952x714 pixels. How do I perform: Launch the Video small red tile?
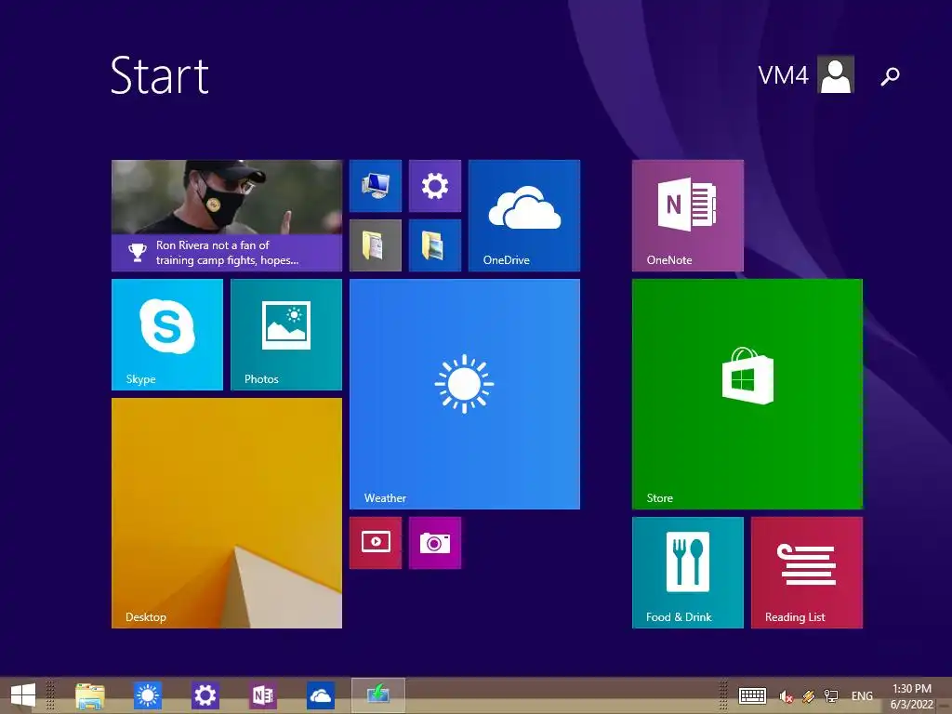[x=376, y=543]
